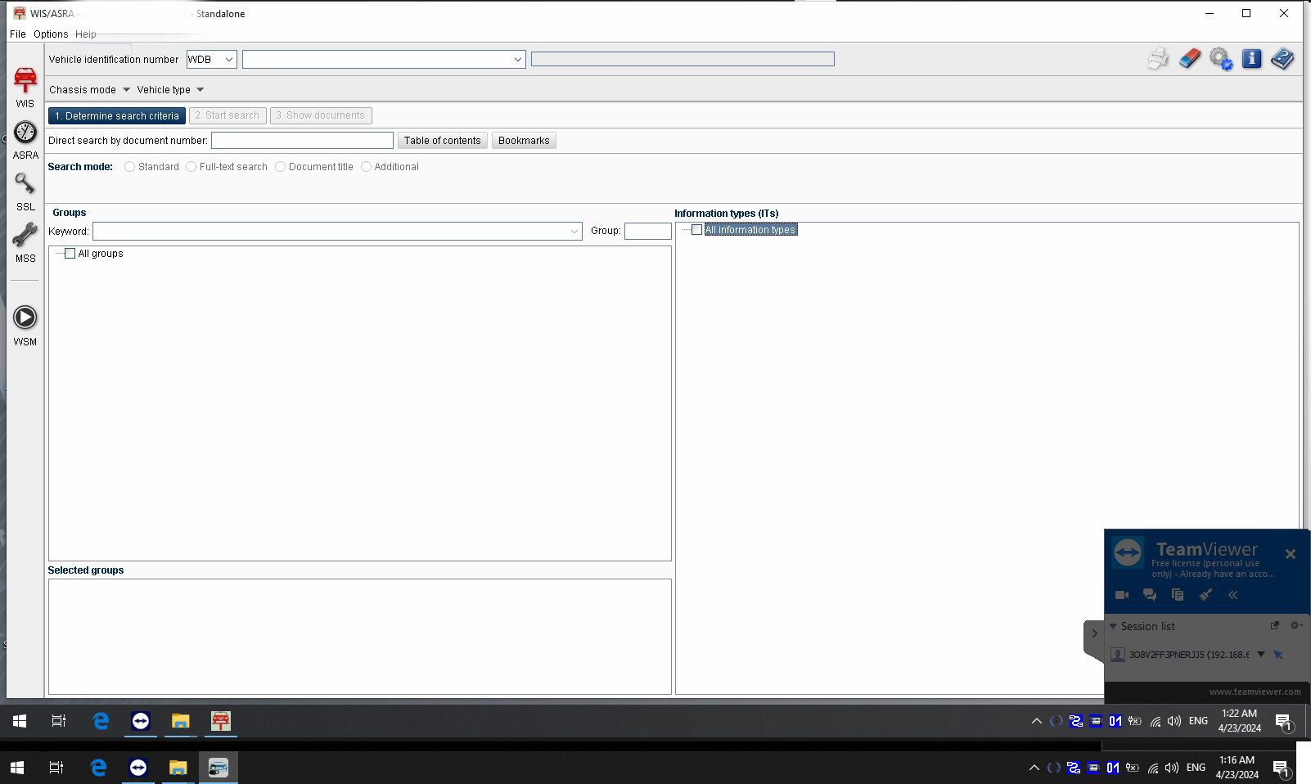Collapse the Session list section
Image resolution: width=1311 pixels, height=784 pixels.
[x=1113, y=626]
